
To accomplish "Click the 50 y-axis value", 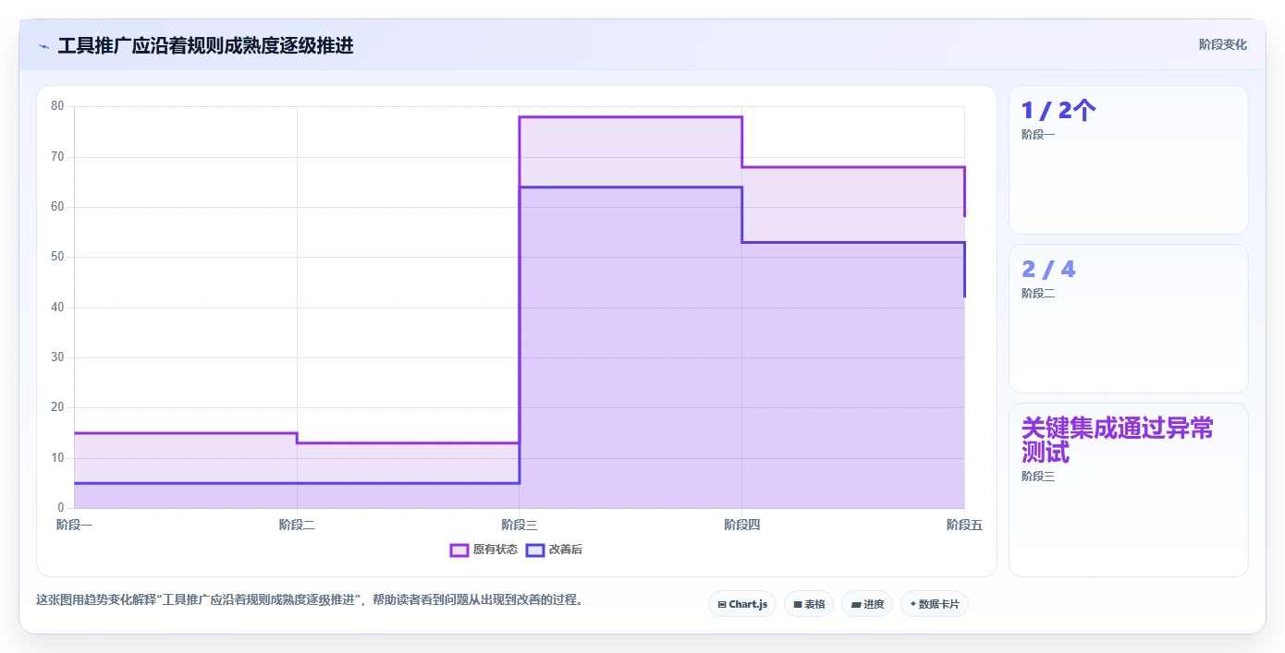I will 57,257.
